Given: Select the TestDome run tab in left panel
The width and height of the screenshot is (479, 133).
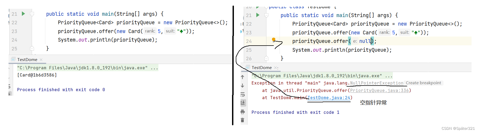Looking at the screenshot, I should (27, 59).
